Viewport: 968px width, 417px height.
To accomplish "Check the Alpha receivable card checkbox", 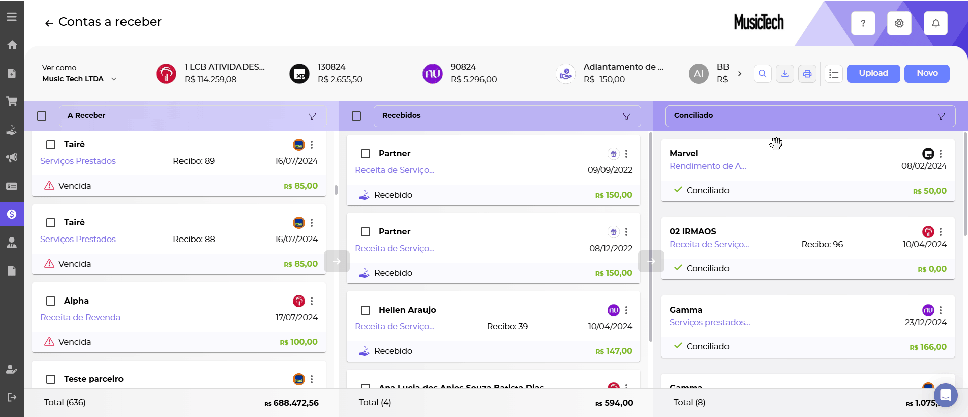I will click(51, 301).
